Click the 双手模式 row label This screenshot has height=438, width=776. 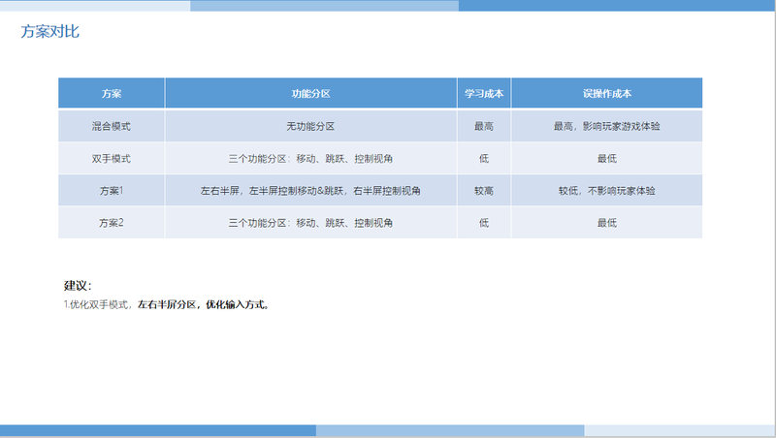coord(112,158)
